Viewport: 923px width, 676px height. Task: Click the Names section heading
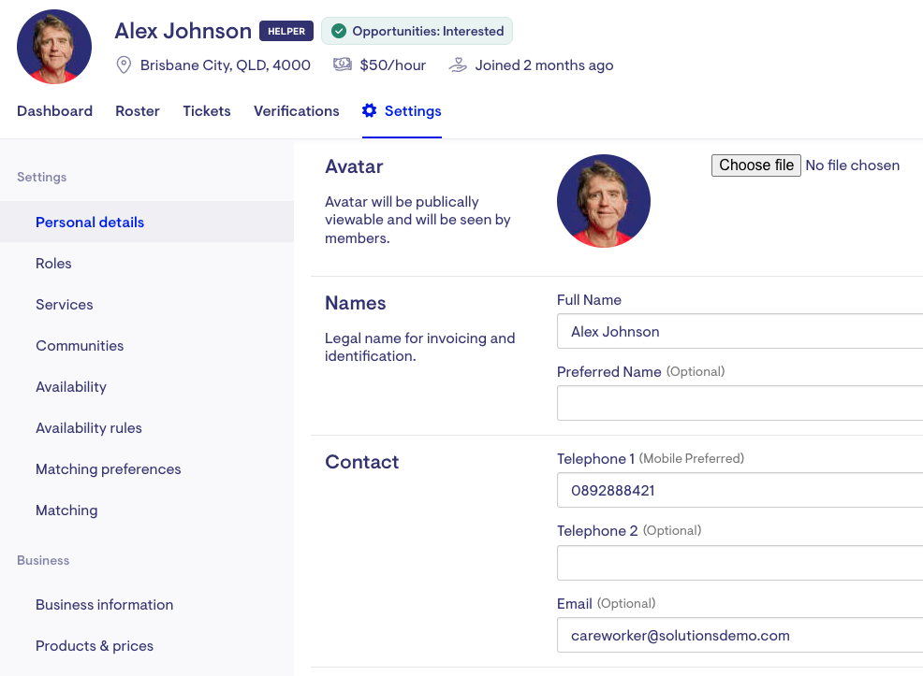pos(356,303)
